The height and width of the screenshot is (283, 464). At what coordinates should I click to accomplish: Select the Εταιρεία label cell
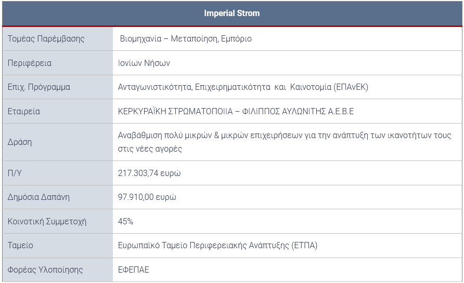pos(58,111)
